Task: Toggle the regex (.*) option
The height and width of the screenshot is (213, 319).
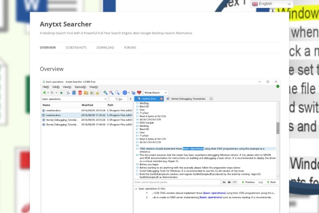Action: pyautogui.click(x=234, y=182)
